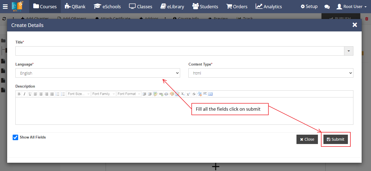
Task: Open the QBank menu
Action: pos(75,7)
